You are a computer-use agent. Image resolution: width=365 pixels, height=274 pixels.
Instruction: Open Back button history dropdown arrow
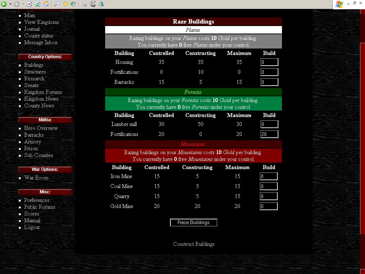point(10,4)
